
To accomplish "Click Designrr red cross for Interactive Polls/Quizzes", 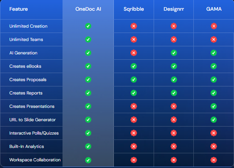I will (x=174, y=133).
